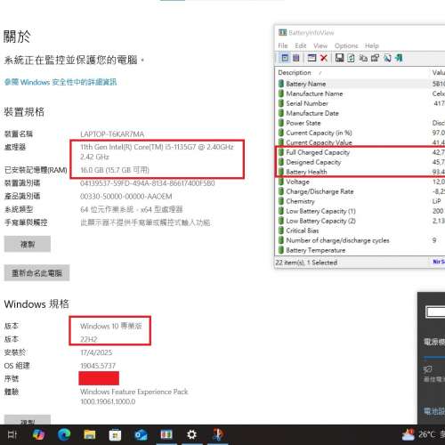Open Microsoft Store from the taskbar
The height and width of the screenshot is (445, 445).
pos(115,434)
